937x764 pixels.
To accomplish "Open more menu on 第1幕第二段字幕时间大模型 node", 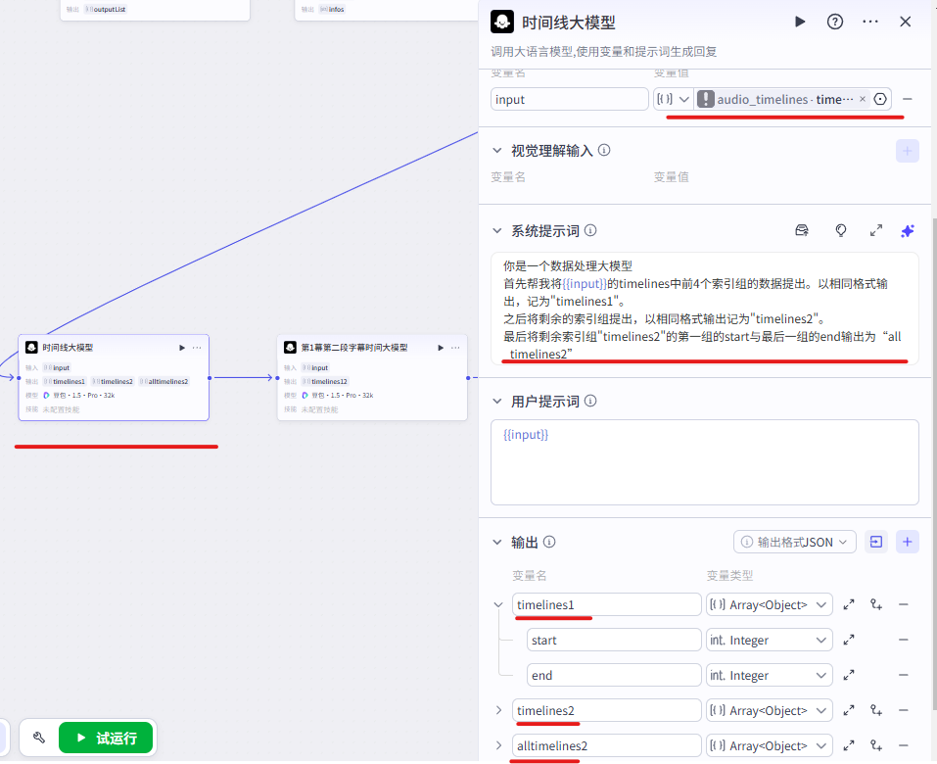I will [x=455, y=348].
